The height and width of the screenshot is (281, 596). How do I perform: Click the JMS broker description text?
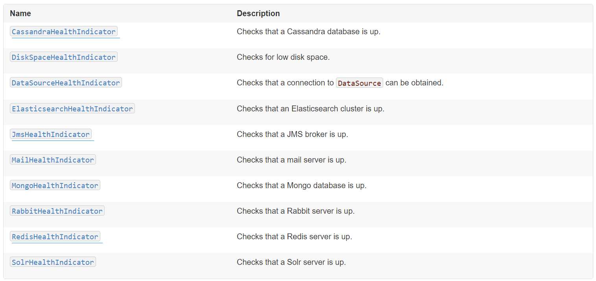click(292, 134)
